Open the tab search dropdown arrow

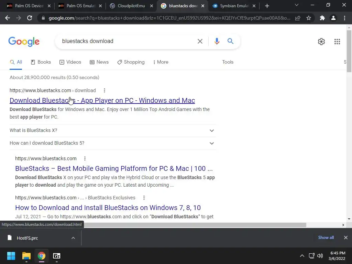click(x=297, y=5)
